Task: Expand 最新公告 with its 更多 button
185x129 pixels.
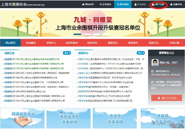Action: [x=67, y=53]
